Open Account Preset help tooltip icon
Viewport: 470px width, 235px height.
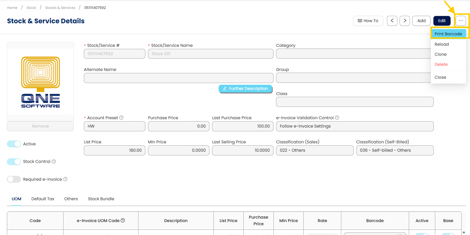(x=121, y=118)
